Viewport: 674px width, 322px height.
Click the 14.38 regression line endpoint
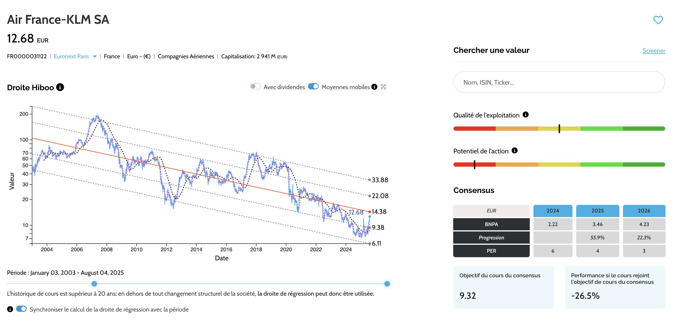(370, 212)
